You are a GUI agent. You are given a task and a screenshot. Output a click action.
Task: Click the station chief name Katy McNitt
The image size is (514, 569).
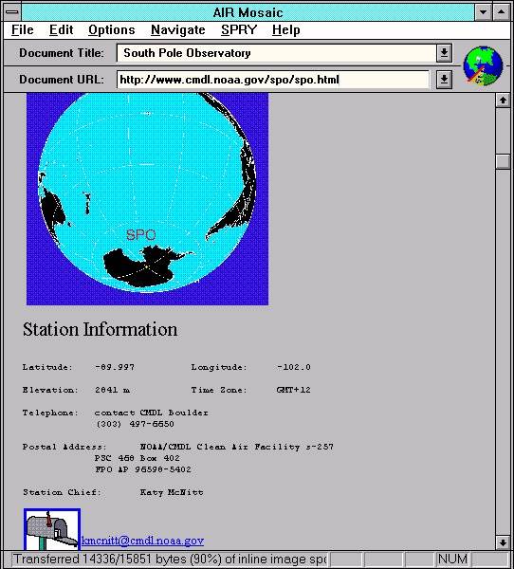coord(172,492)
